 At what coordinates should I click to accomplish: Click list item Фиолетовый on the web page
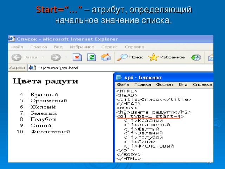coord(50,132)
